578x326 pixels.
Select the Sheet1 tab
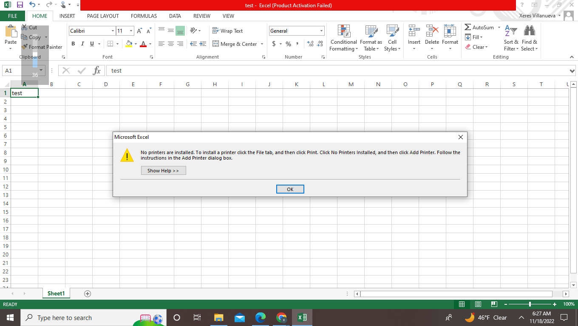point(56,293)
